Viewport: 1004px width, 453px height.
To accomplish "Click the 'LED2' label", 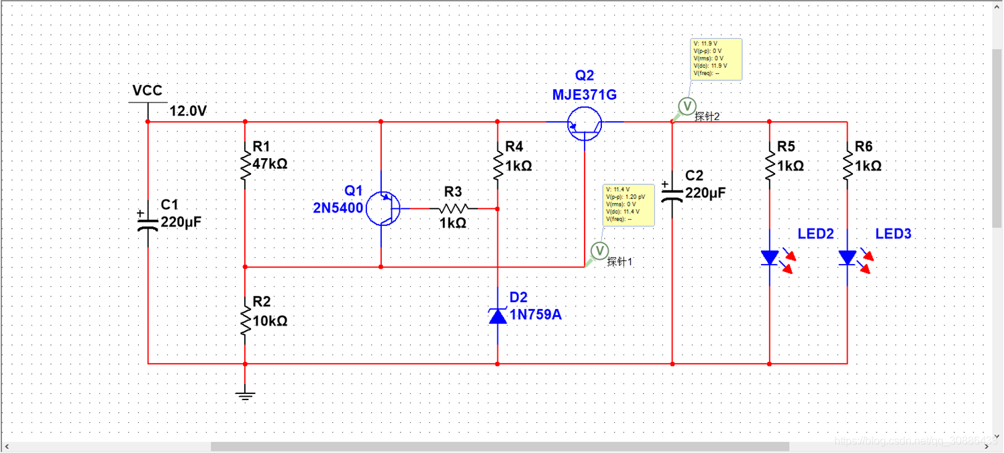I will [x=815, y=233].
